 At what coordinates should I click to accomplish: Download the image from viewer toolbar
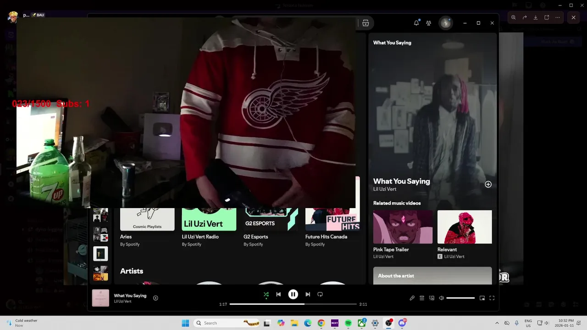tap(536, 17)
